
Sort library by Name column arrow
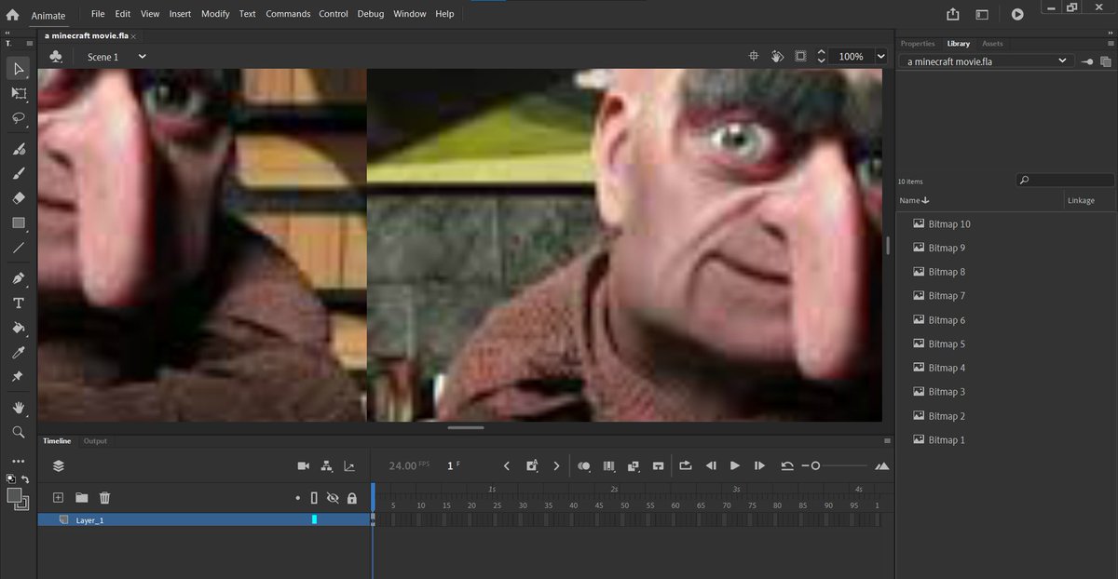pos(925,200)
